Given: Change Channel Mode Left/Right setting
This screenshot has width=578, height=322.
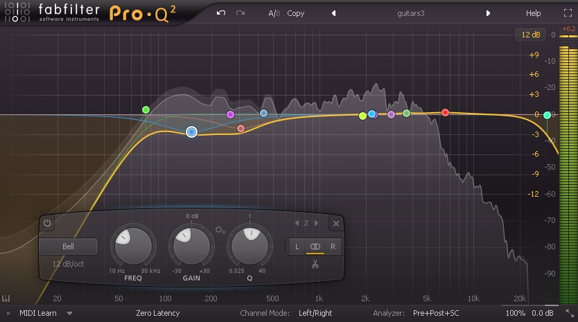Looking at the screenshot, I should [x=315, y=313].
